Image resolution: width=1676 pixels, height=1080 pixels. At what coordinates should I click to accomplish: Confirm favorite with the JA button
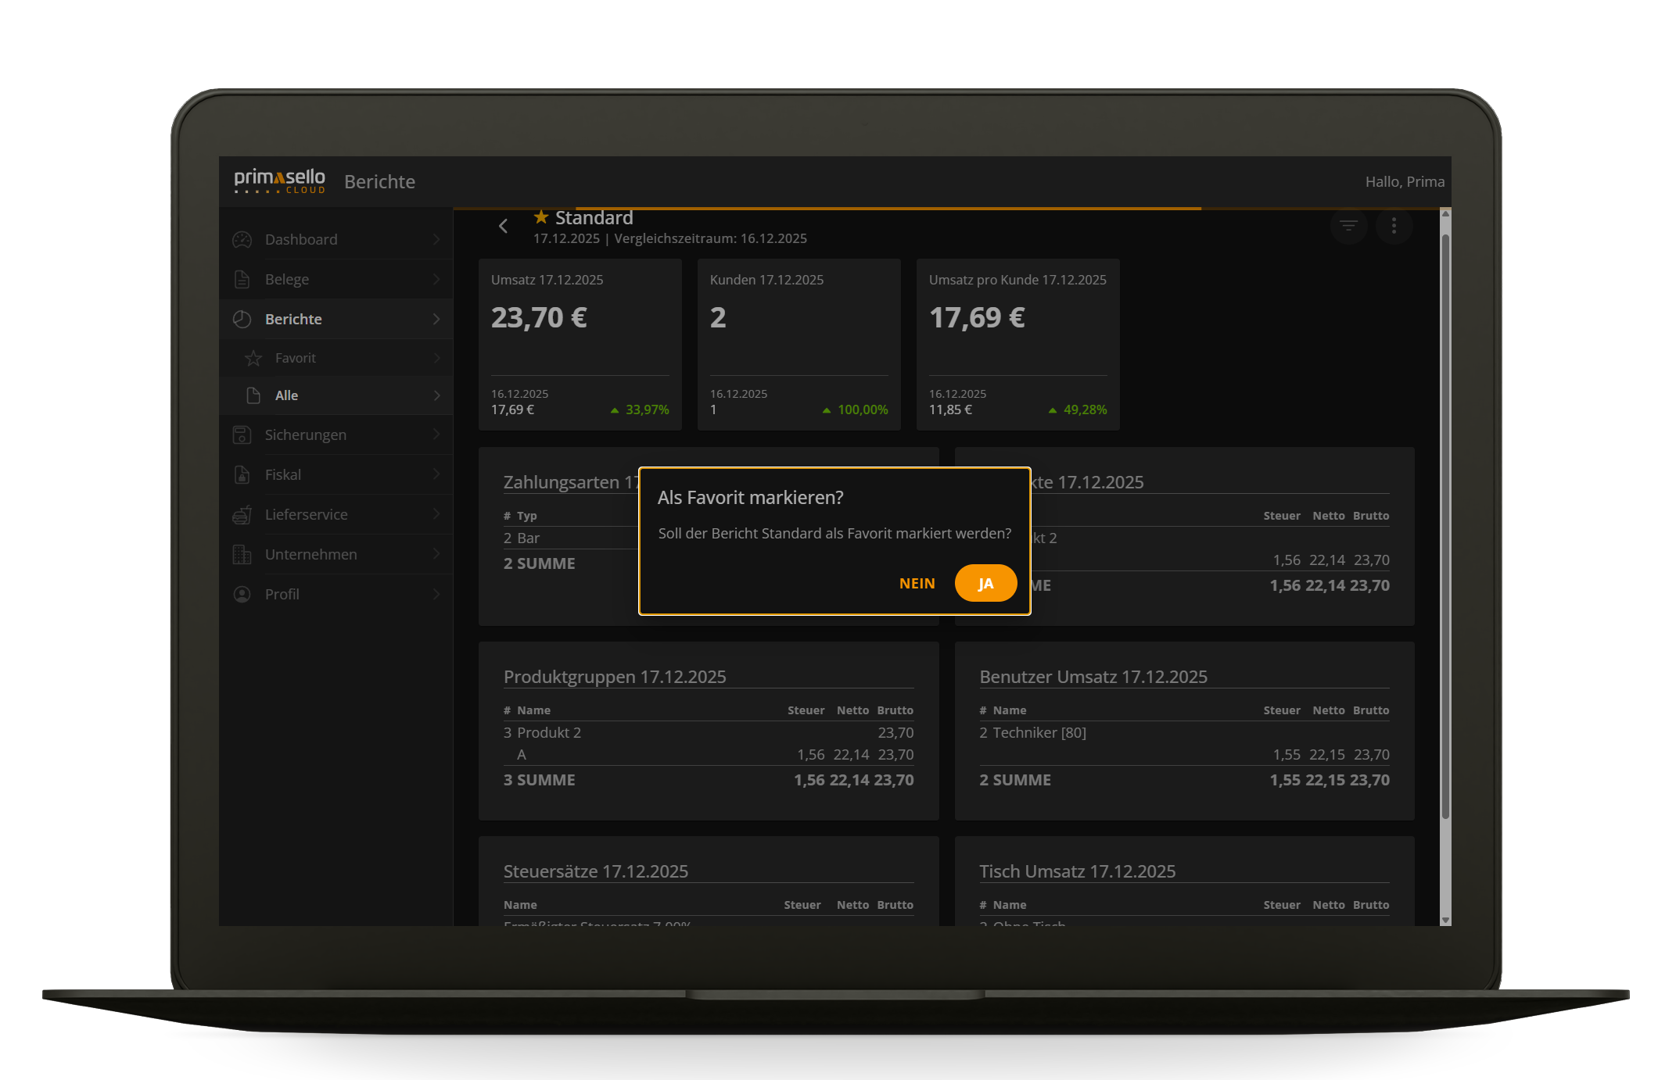(x=985, y=584)
